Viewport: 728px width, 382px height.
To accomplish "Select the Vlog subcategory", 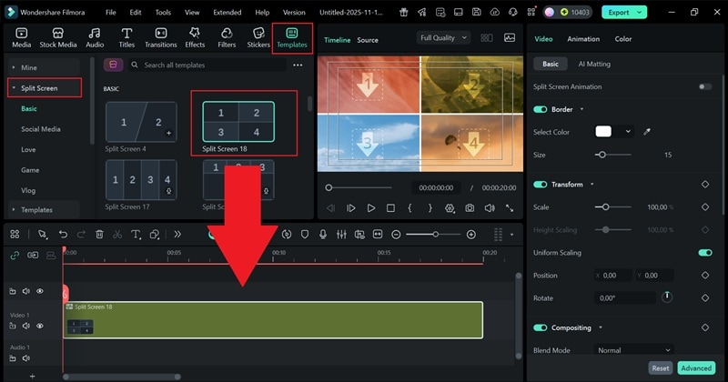I will (x=28, y=190).
